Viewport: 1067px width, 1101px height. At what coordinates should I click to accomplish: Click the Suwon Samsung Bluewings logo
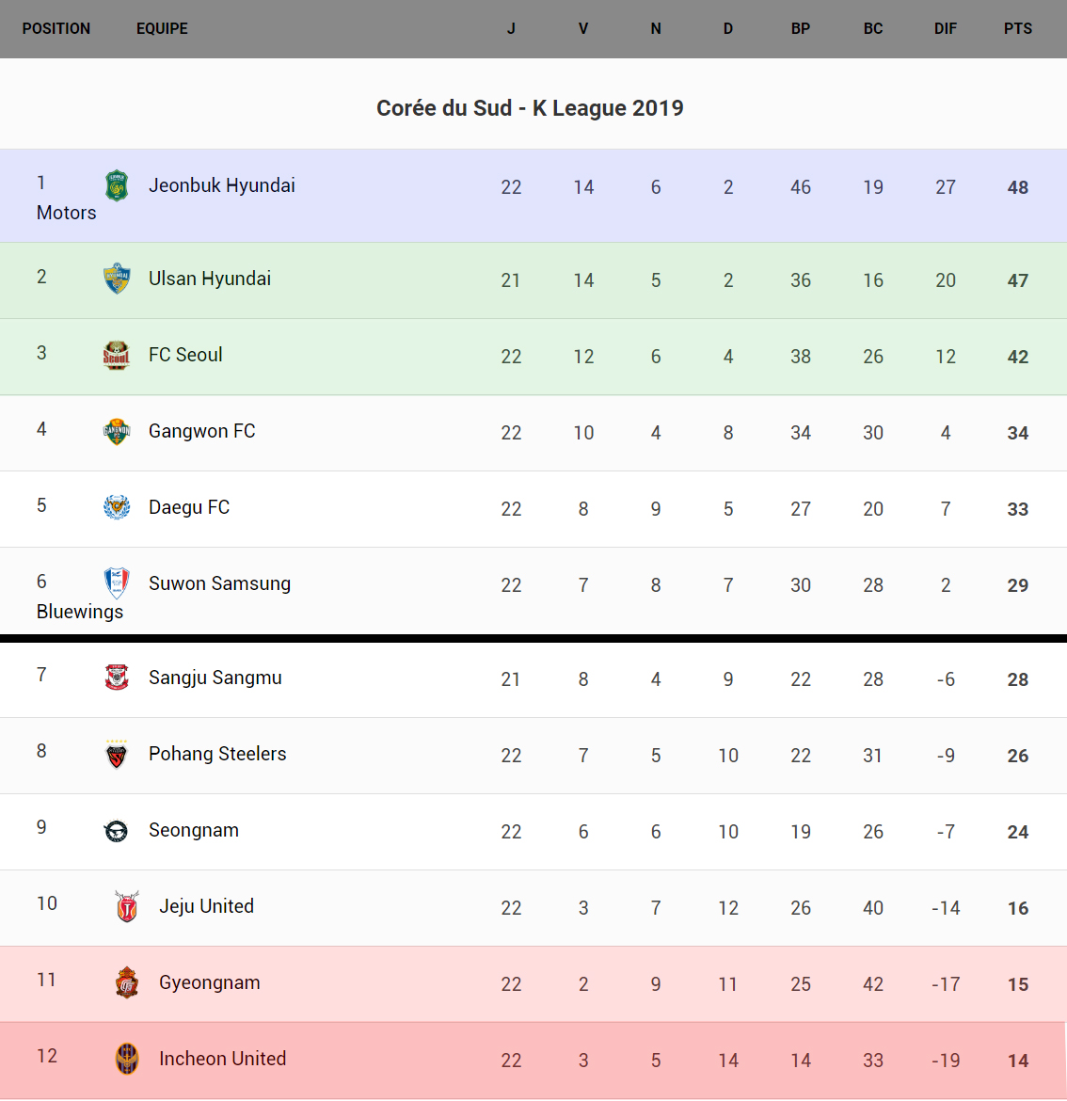pos(117,583)
